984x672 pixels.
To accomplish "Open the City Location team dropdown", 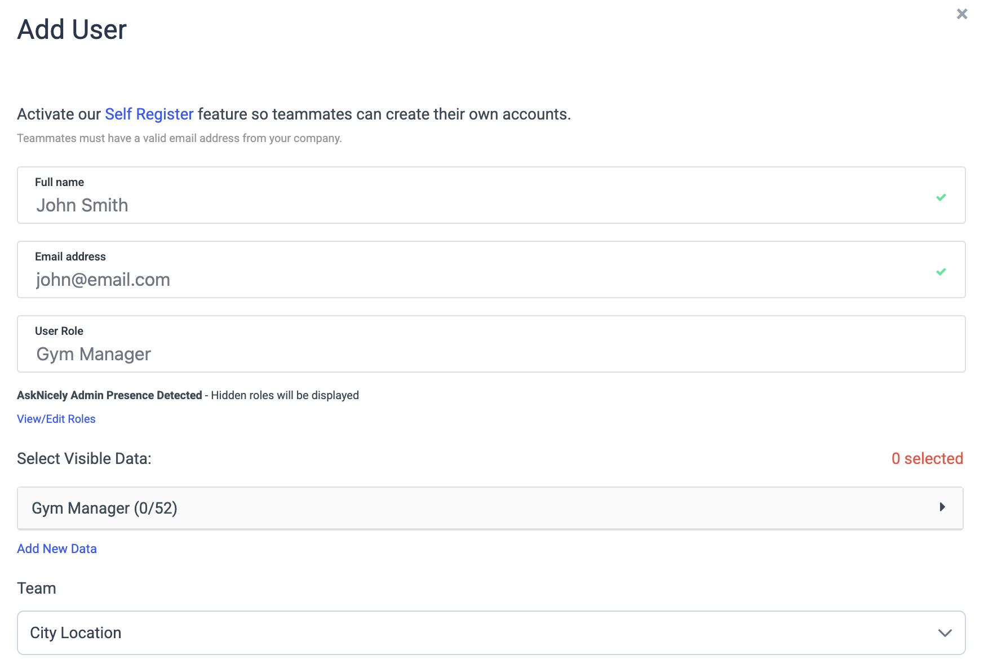I will [x=451, y=633].
